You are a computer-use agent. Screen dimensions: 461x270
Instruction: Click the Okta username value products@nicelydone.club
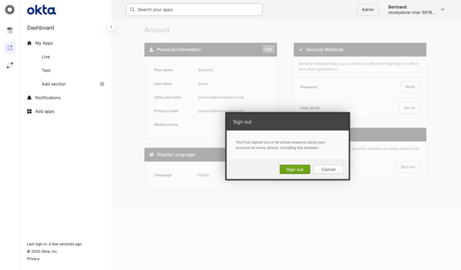click(221, 97)
